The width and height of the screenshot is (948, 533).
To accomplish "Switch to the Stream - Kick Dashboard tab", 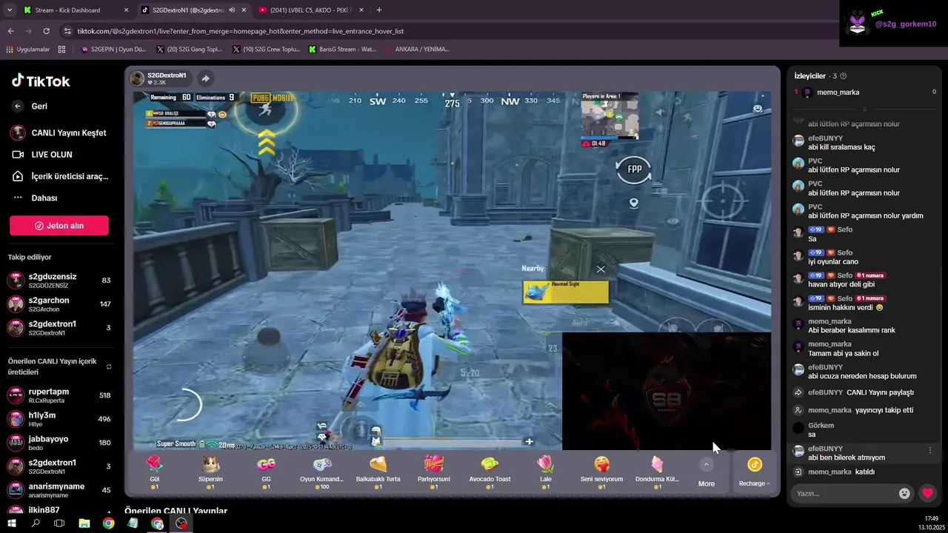I will (x=74, y=10).
